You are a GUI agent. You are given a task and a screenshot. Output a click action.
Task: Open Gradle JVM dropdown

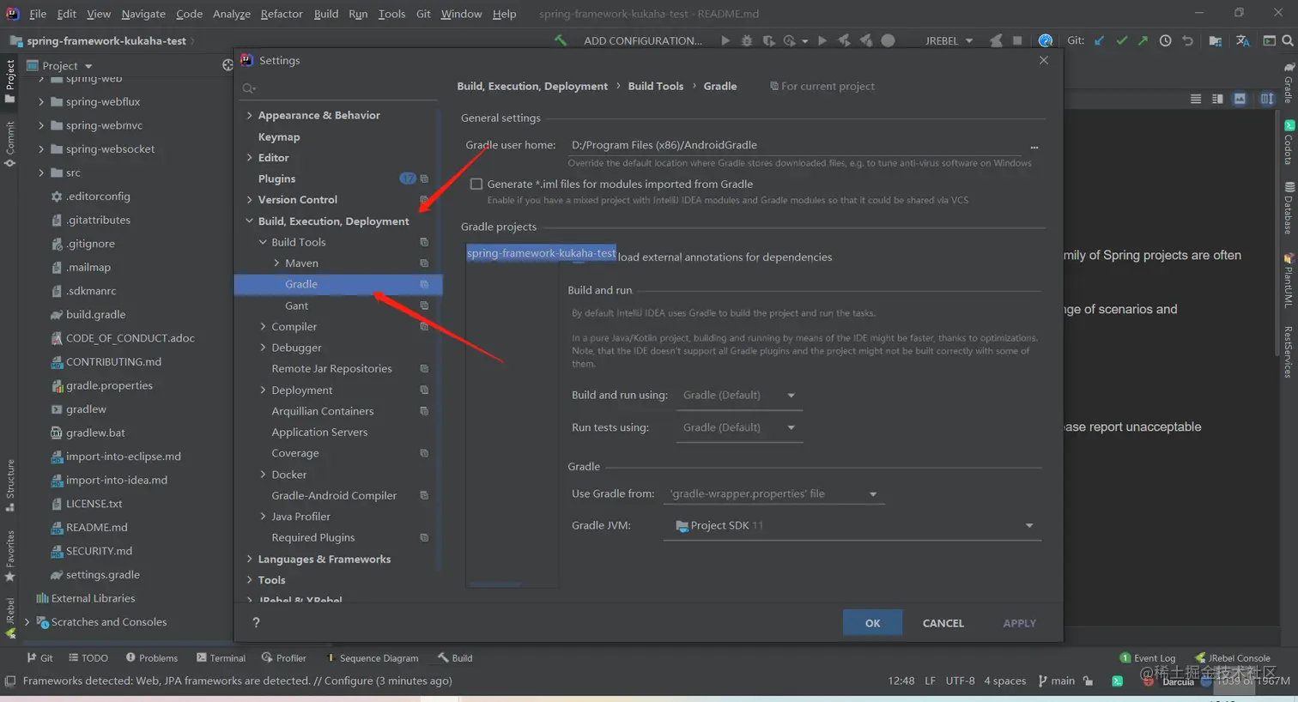[852, 525]
